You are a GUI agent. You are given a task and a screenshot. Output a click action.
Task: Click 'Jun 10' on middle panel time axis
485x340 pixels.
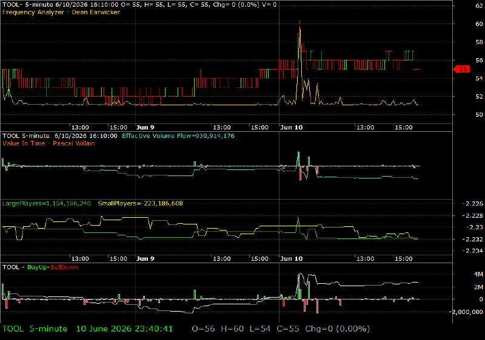pyautogui.click(x=291, y=258)
